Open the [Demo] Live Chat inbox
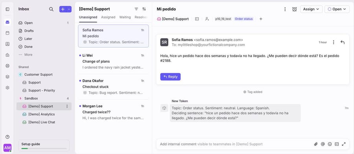The image size is (354, 154). 44,122
